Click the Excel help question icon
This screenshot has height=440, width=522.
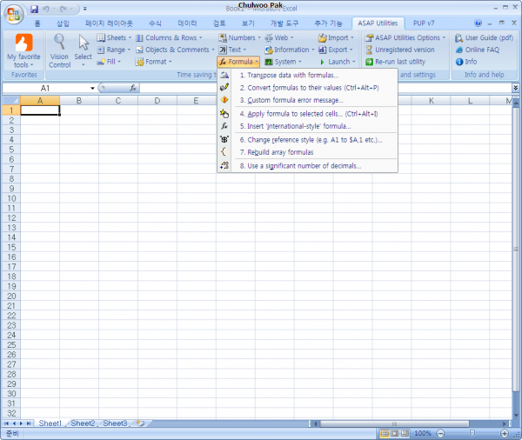(478, 23)
